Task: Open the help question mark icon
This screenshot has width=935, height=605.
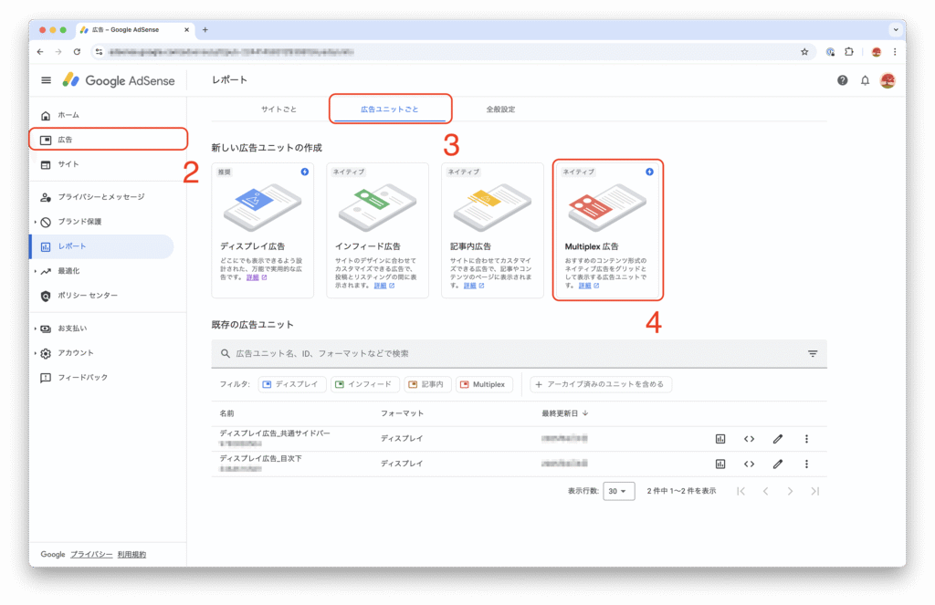Action: 842,80
